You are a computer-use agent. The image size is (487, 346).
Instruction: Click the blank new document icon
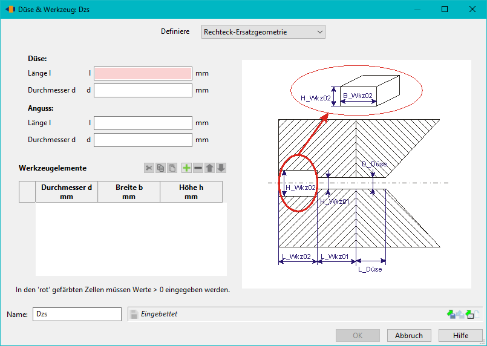click(x=477, y=315)
